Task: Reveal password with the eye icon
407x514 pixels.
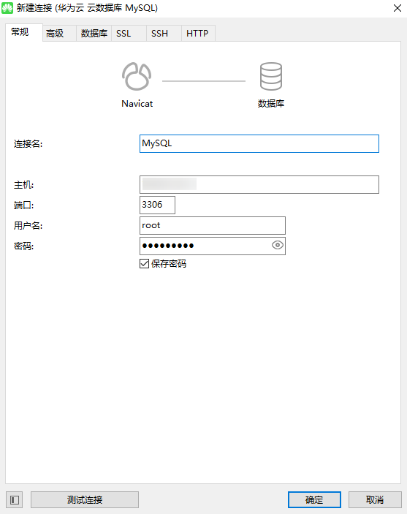Action: click(x=277, y=245)
